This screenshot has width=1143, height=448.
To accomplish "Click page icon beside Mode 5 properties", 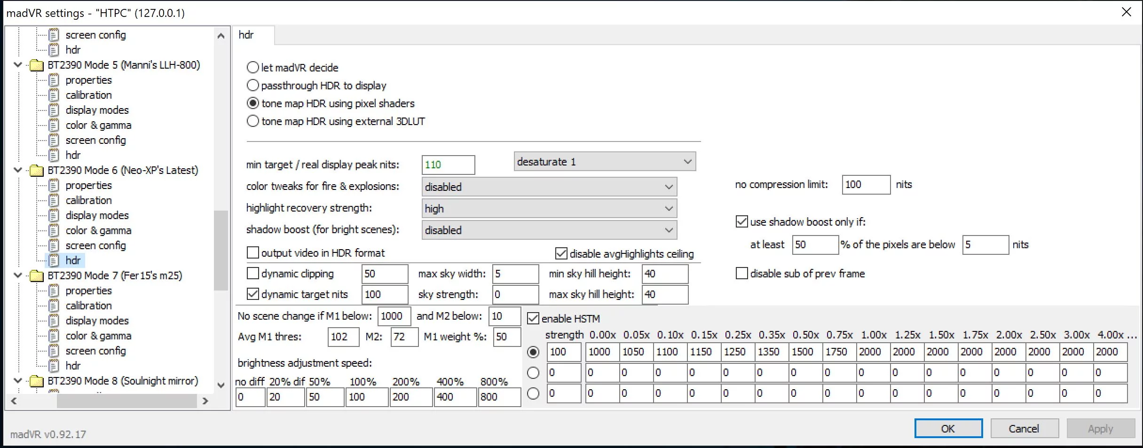I will (x=54, y=80).
